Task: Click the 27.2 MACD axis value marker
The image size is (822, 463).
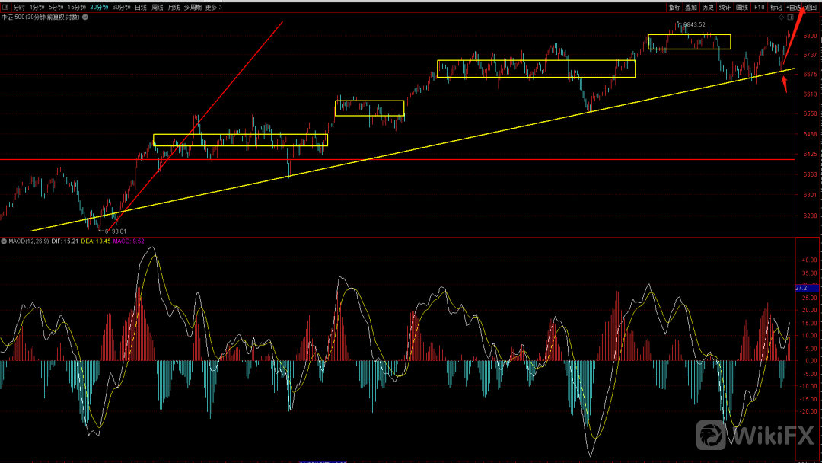Action: click(805, 288)
